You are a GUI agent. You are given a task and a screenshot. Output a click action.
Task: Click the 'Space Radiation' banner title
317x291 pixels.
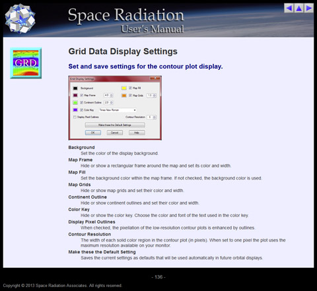coord(126,15)
